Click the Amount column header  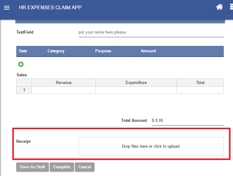click(149, 51)
